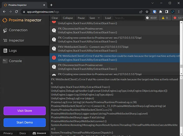Screen dimensions: 183x136
Task: Click the Inspector list icon
Action: (5, 40)
